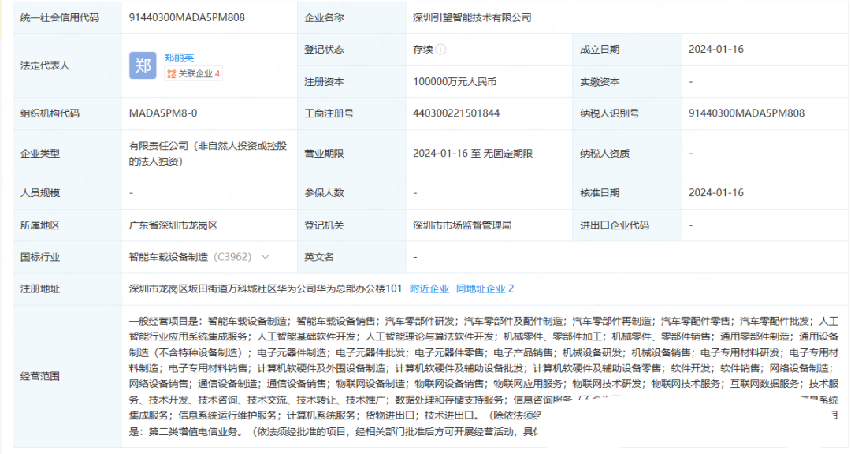Open the 附近企业 link
The image size is (851, 454).
coord(429,289)
